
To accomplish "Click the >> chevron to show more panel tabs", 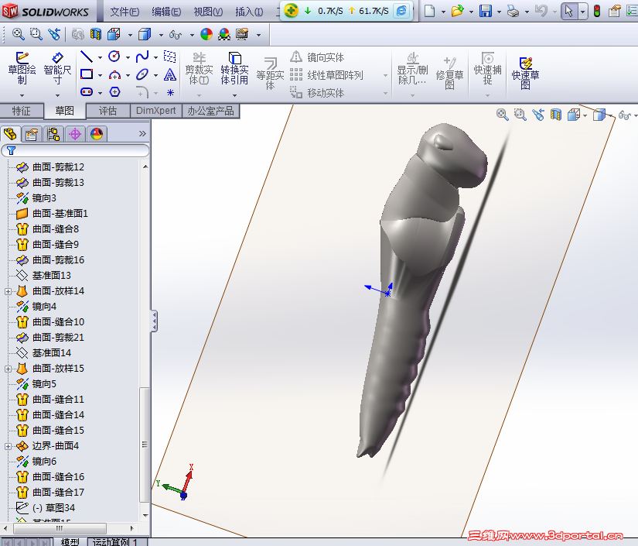I will (141, 132).
